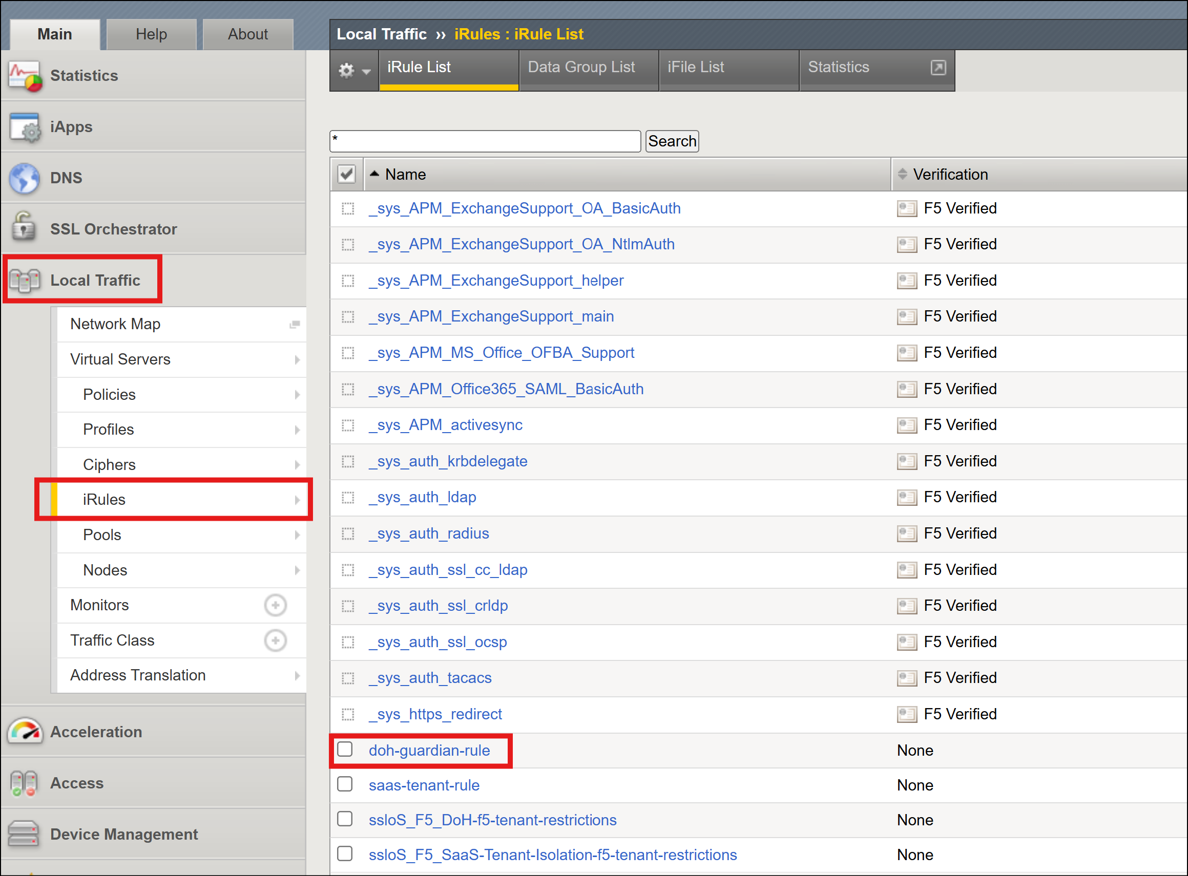Click the iApps sidebar icon
Image resolution: width=1188 pixels, height=876 pixels.
(25, 127)
